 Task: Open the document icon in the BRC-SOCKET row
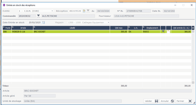point(168,32)
